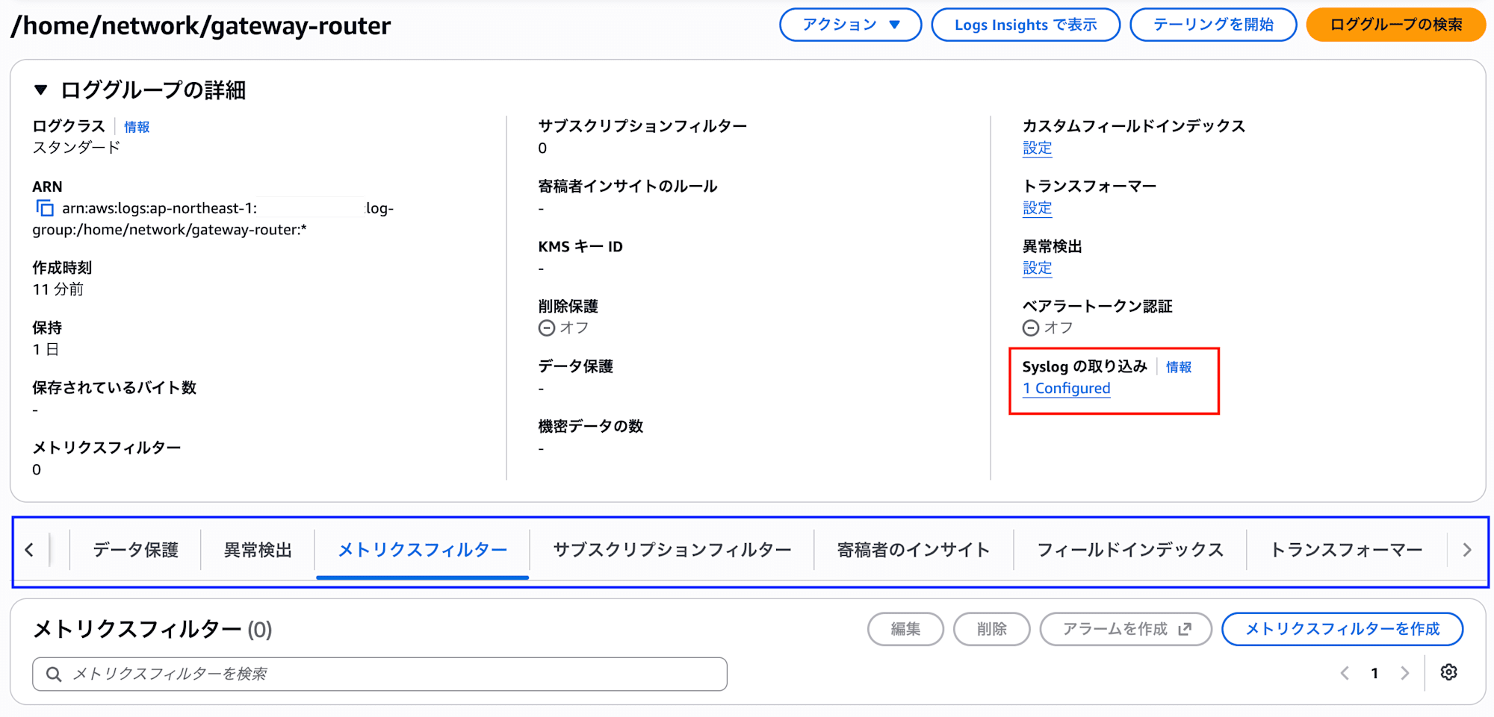Collapse the ロググループの詳細 section
This screenshot has width=1494, height=717.
pyautogui.click(x=41, y=90)
